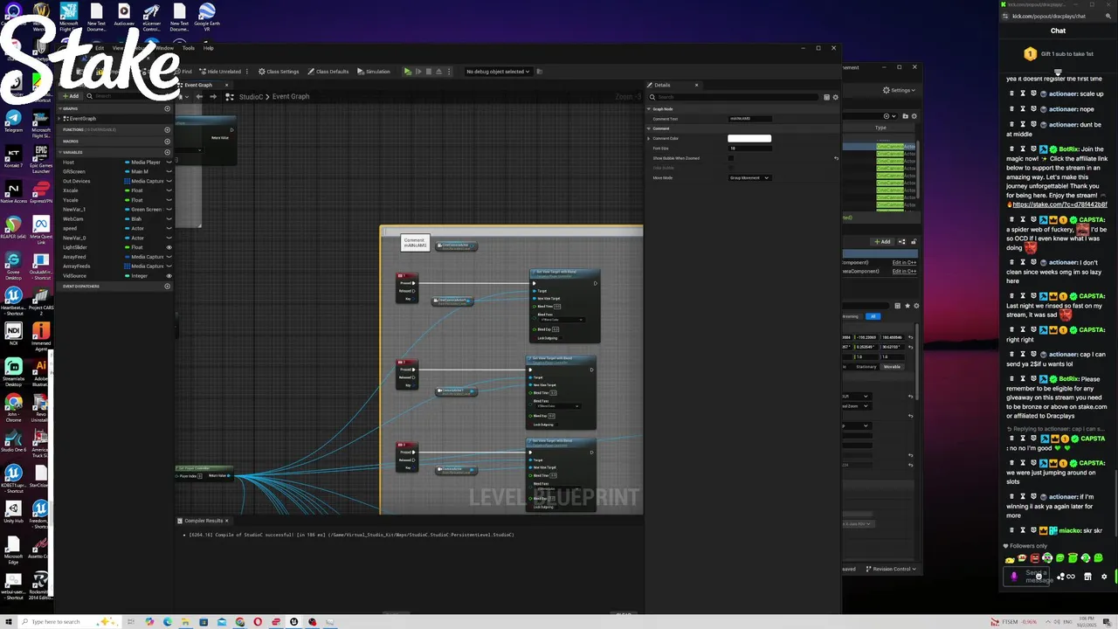Open Settings dropdown in level editor window

tap(899, 90)
